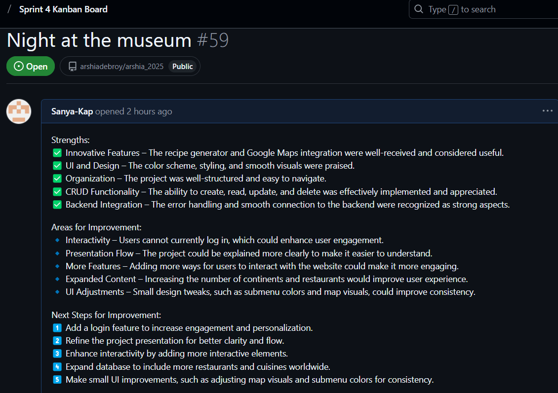Open the Sprint 4 Kanban Board breadcrumb
The height and width of the screenshot is (393, 558).
63,9
